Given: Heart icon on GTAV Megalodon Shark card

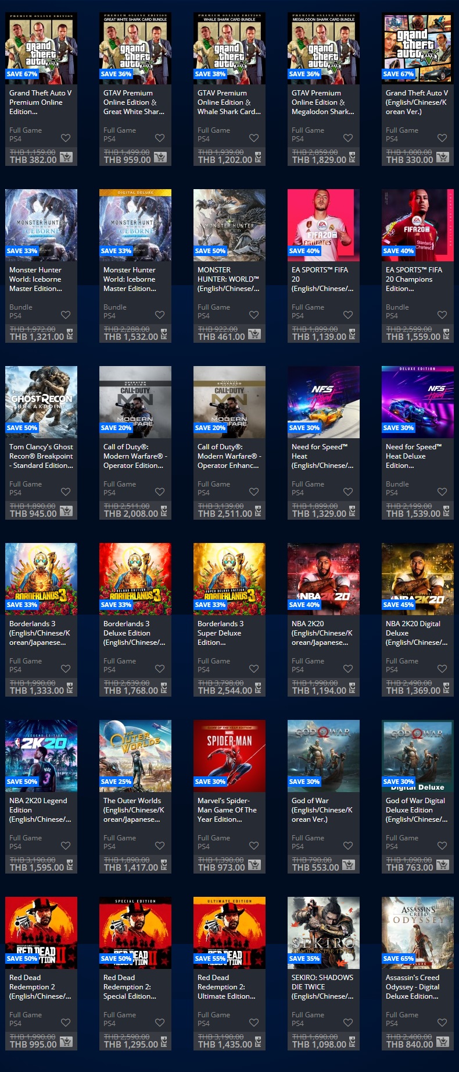Looking at the screenshot, I should [348, 138].
